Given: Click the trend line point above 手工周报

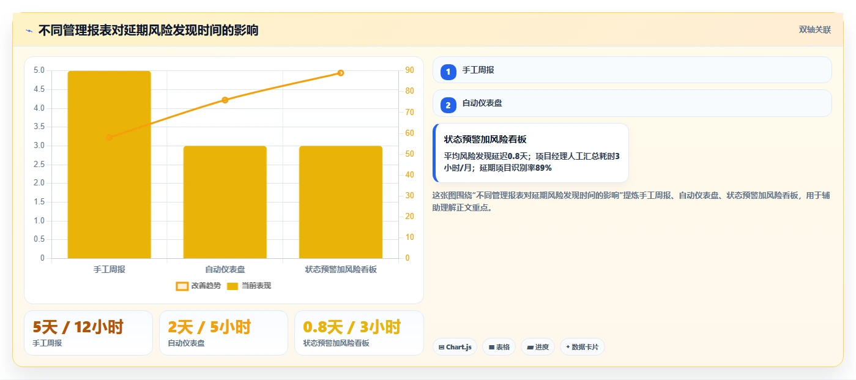Looking at the screenshot, I should click(109, 138).
